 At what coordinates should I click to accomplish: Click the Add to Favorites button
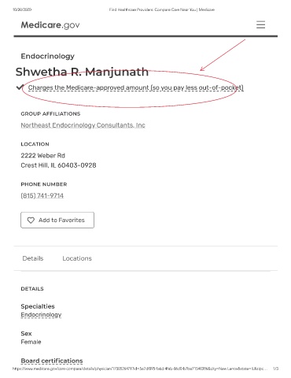pyautogui.click(x=57, y=220)
